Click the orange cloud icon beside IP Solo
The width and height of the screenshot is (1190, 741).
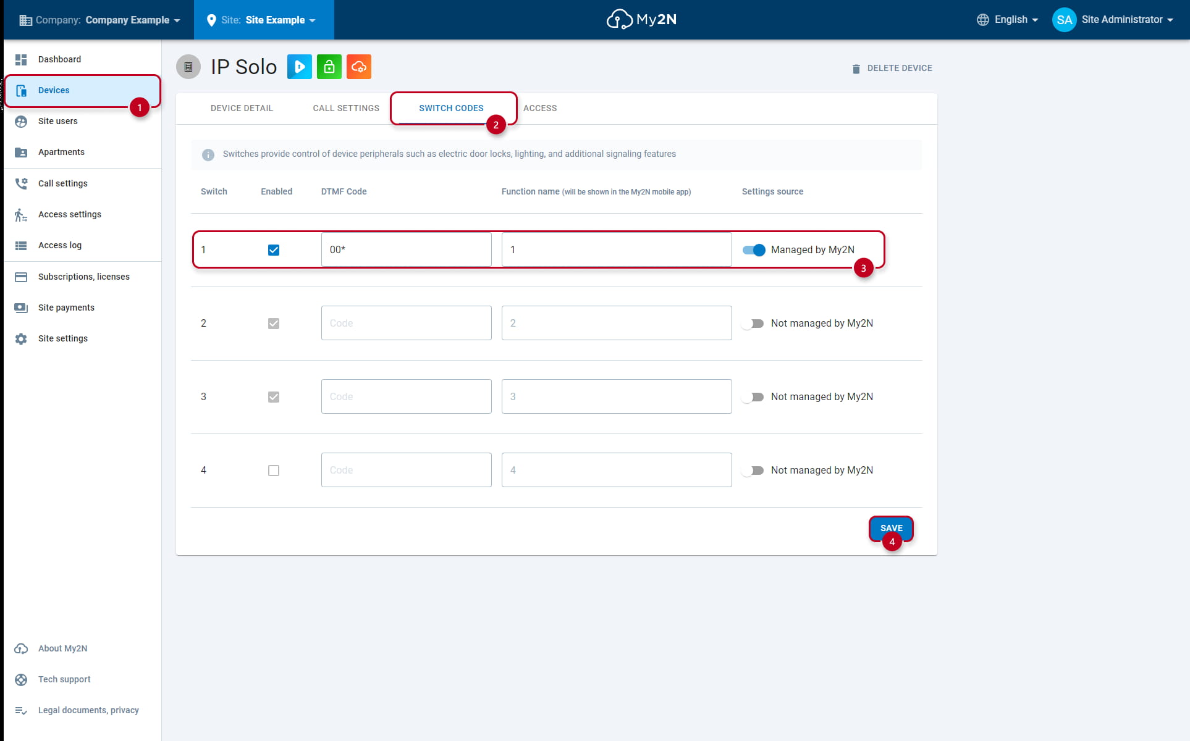tap(359, 67)
